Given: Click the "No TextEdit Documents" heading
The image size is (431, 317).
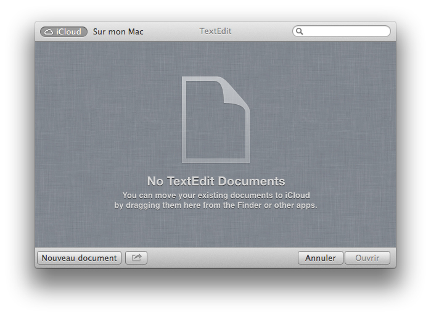Looking at the screenshot, I should tap(216, 181).
